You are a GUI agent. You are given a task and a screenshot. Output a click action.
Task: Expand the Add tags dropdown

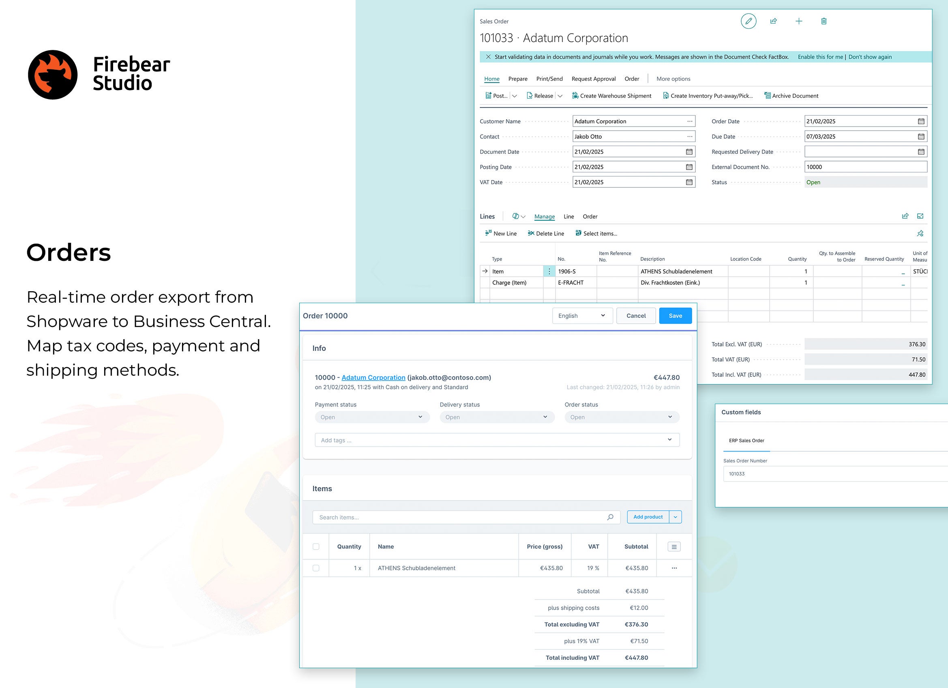(x=669, y=440)
